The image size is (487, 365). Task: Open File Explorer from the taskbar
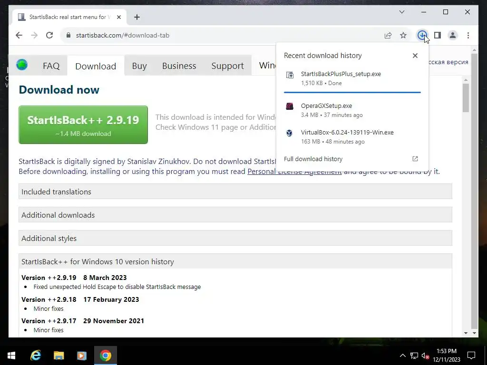click(58, 355)
